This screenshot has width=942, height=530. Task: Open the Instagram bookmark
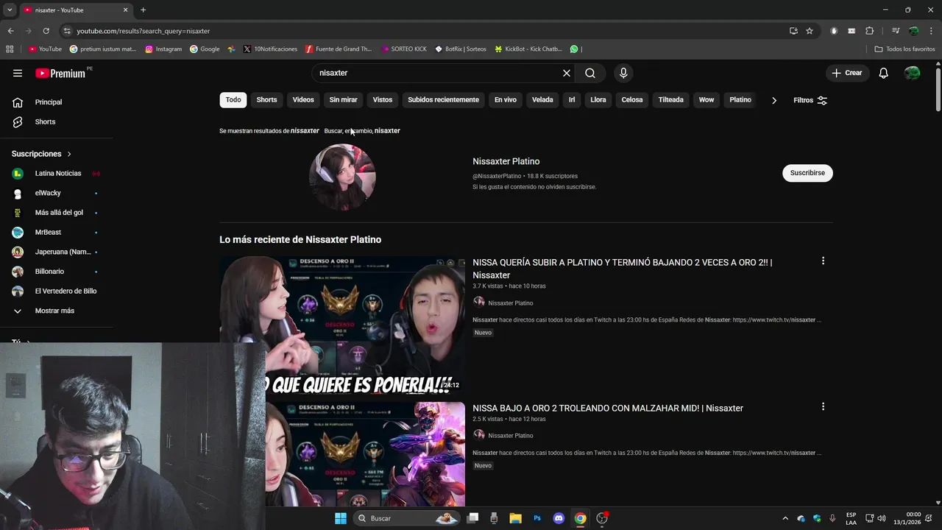[163, 49]
